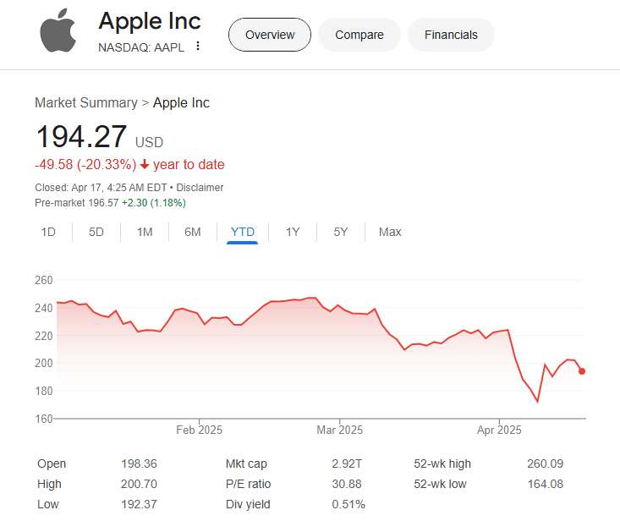This screenshot has width=620, height=521.
Task: Click the red endpoint dot on chart
Action: tap(582, 370)
